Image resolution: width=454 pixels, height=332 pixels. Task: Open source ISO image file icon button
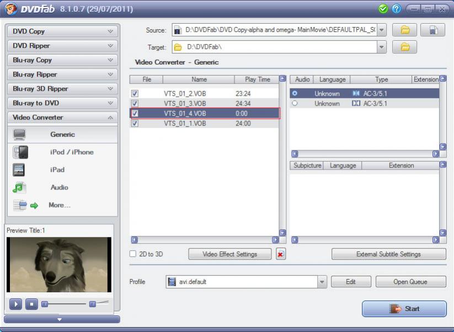(x=432, y=30)
